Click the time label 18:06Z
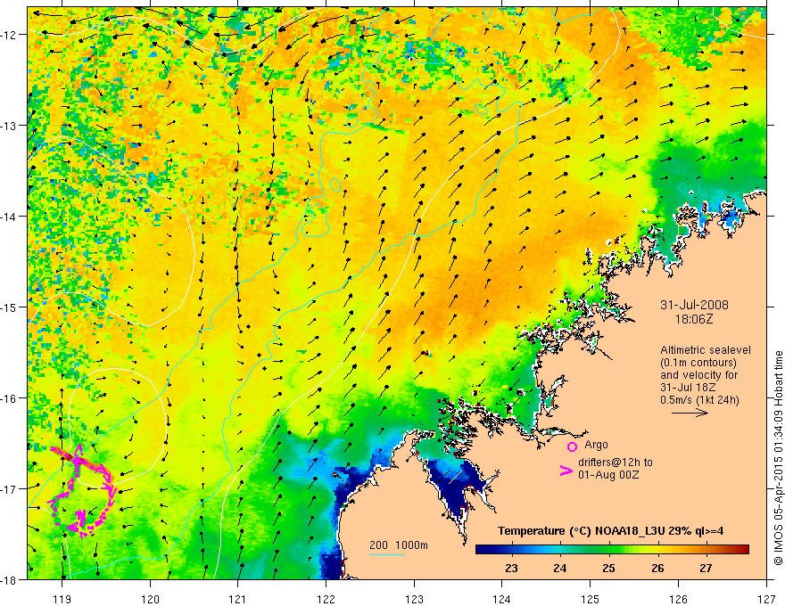This screenshot has height=606, width=785. (693, 319)
